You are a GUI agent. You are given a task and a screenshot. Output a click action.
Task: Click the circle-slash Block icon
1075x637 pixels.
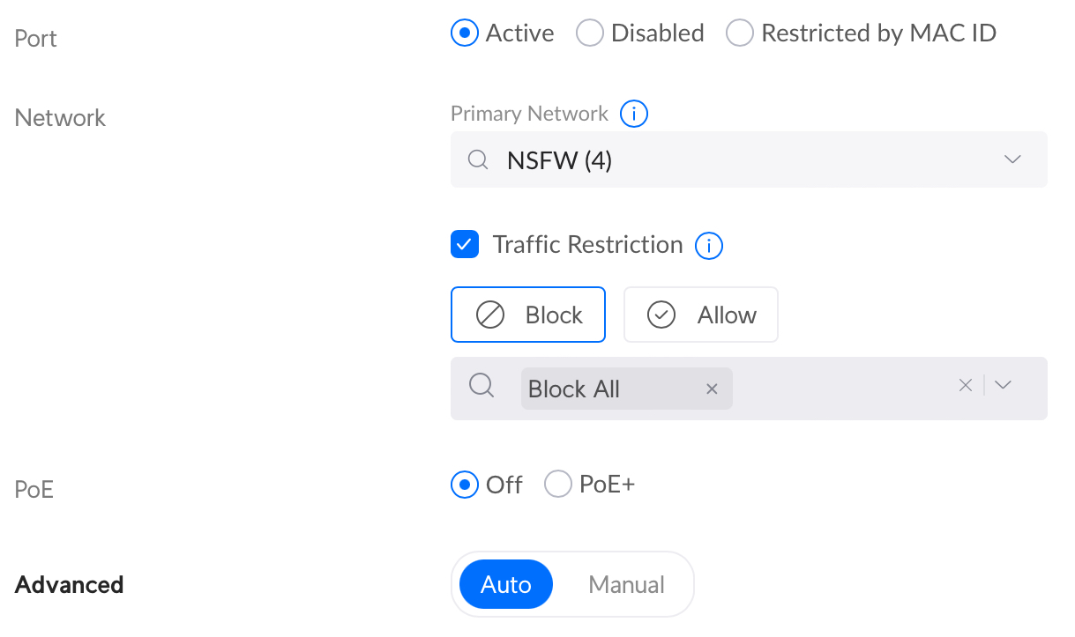(490, 315)
